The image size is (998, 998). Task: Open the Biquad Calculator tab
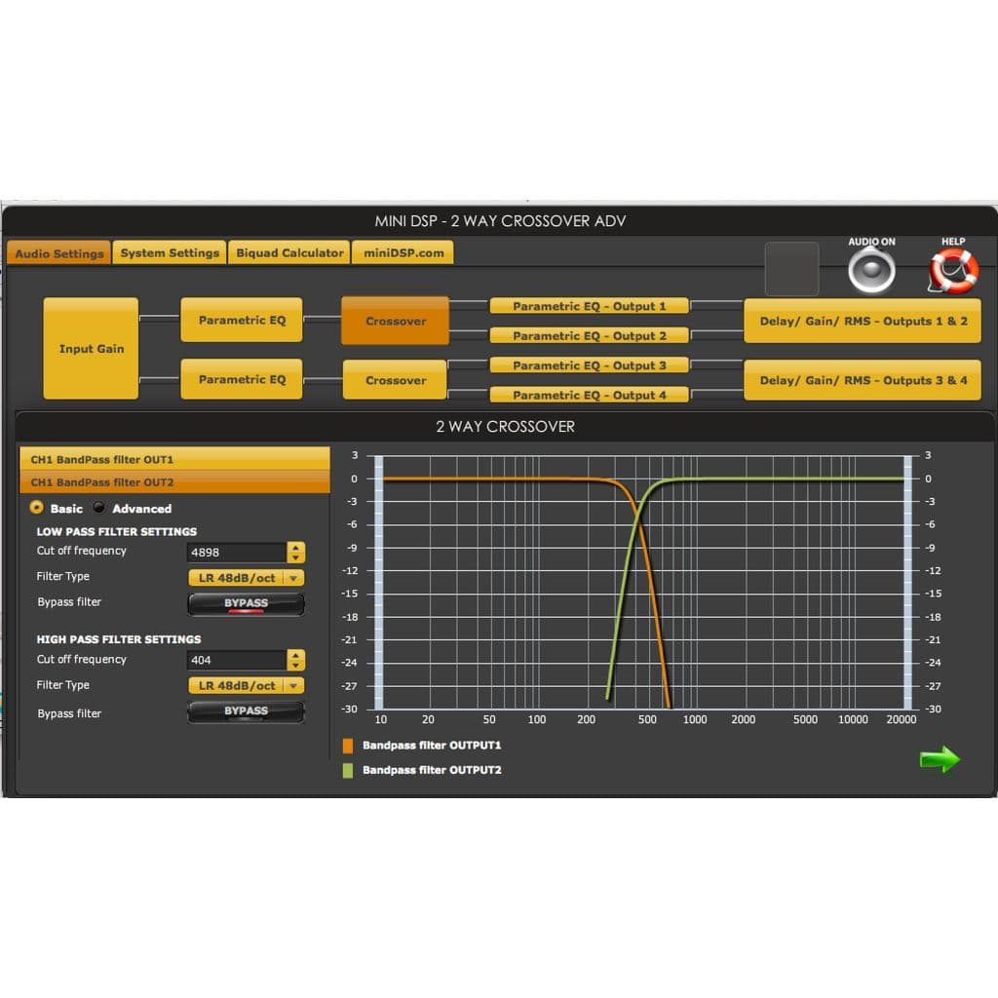(x=289, y=252)
